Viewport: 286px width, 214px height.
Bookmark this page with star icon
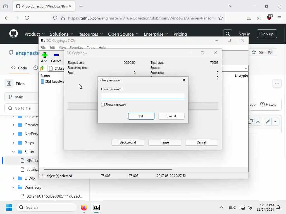tap(221, 18)
